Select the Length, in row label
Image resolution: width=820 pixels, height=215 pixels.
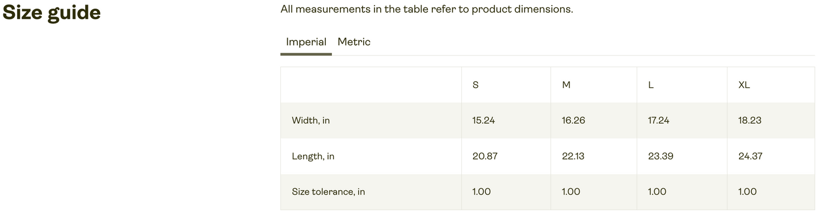pos(313,157)
